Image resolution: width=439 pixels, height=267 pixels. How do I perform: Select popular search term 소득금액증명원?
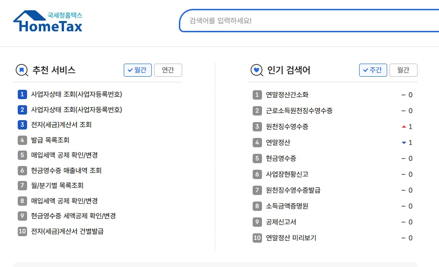point(287,206)
